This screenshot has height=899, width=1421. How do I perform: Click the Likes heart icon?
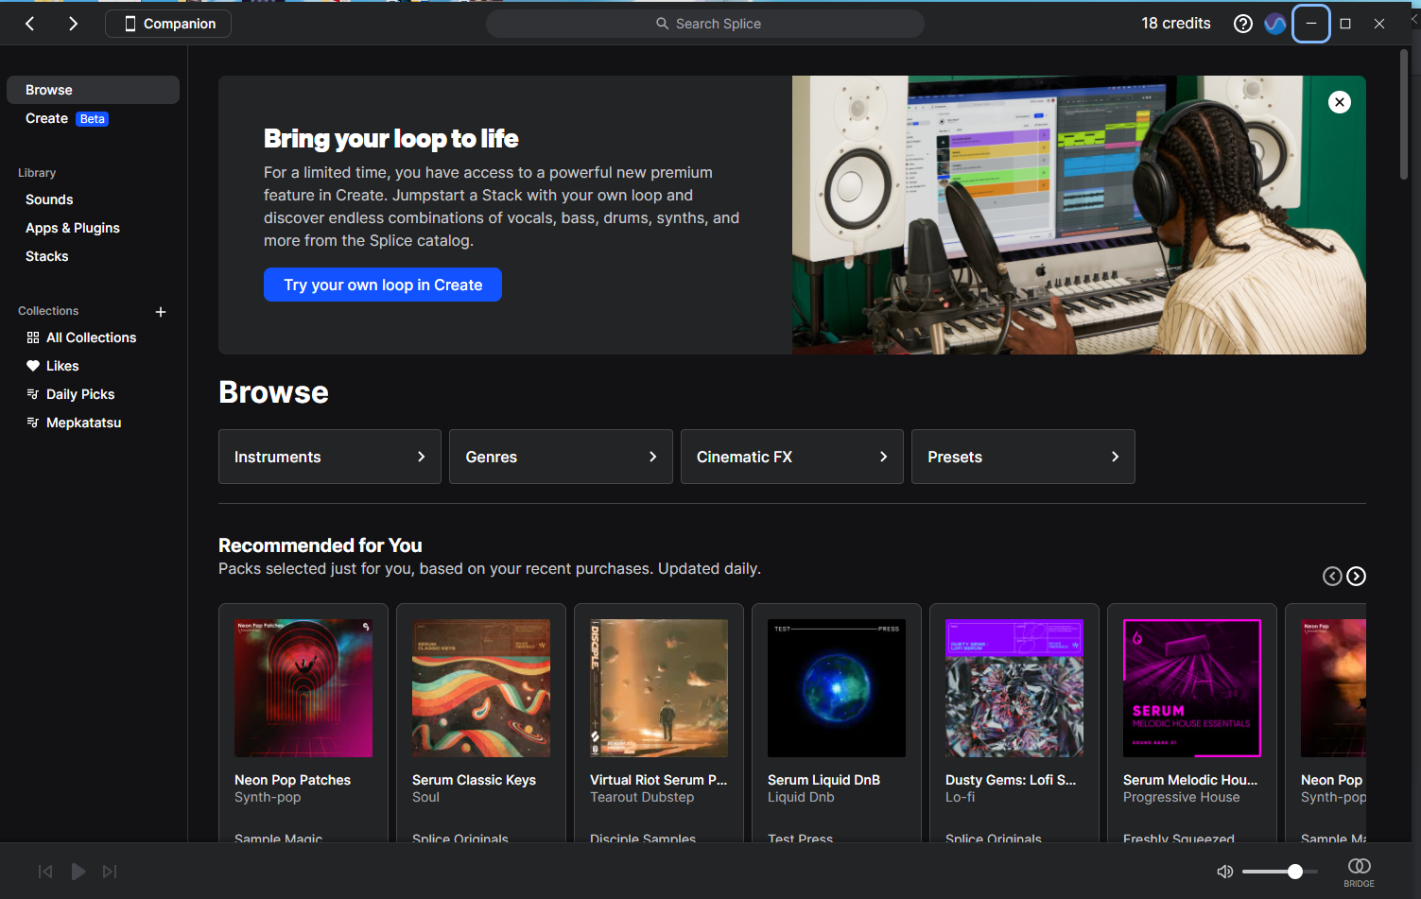(33, 366)
